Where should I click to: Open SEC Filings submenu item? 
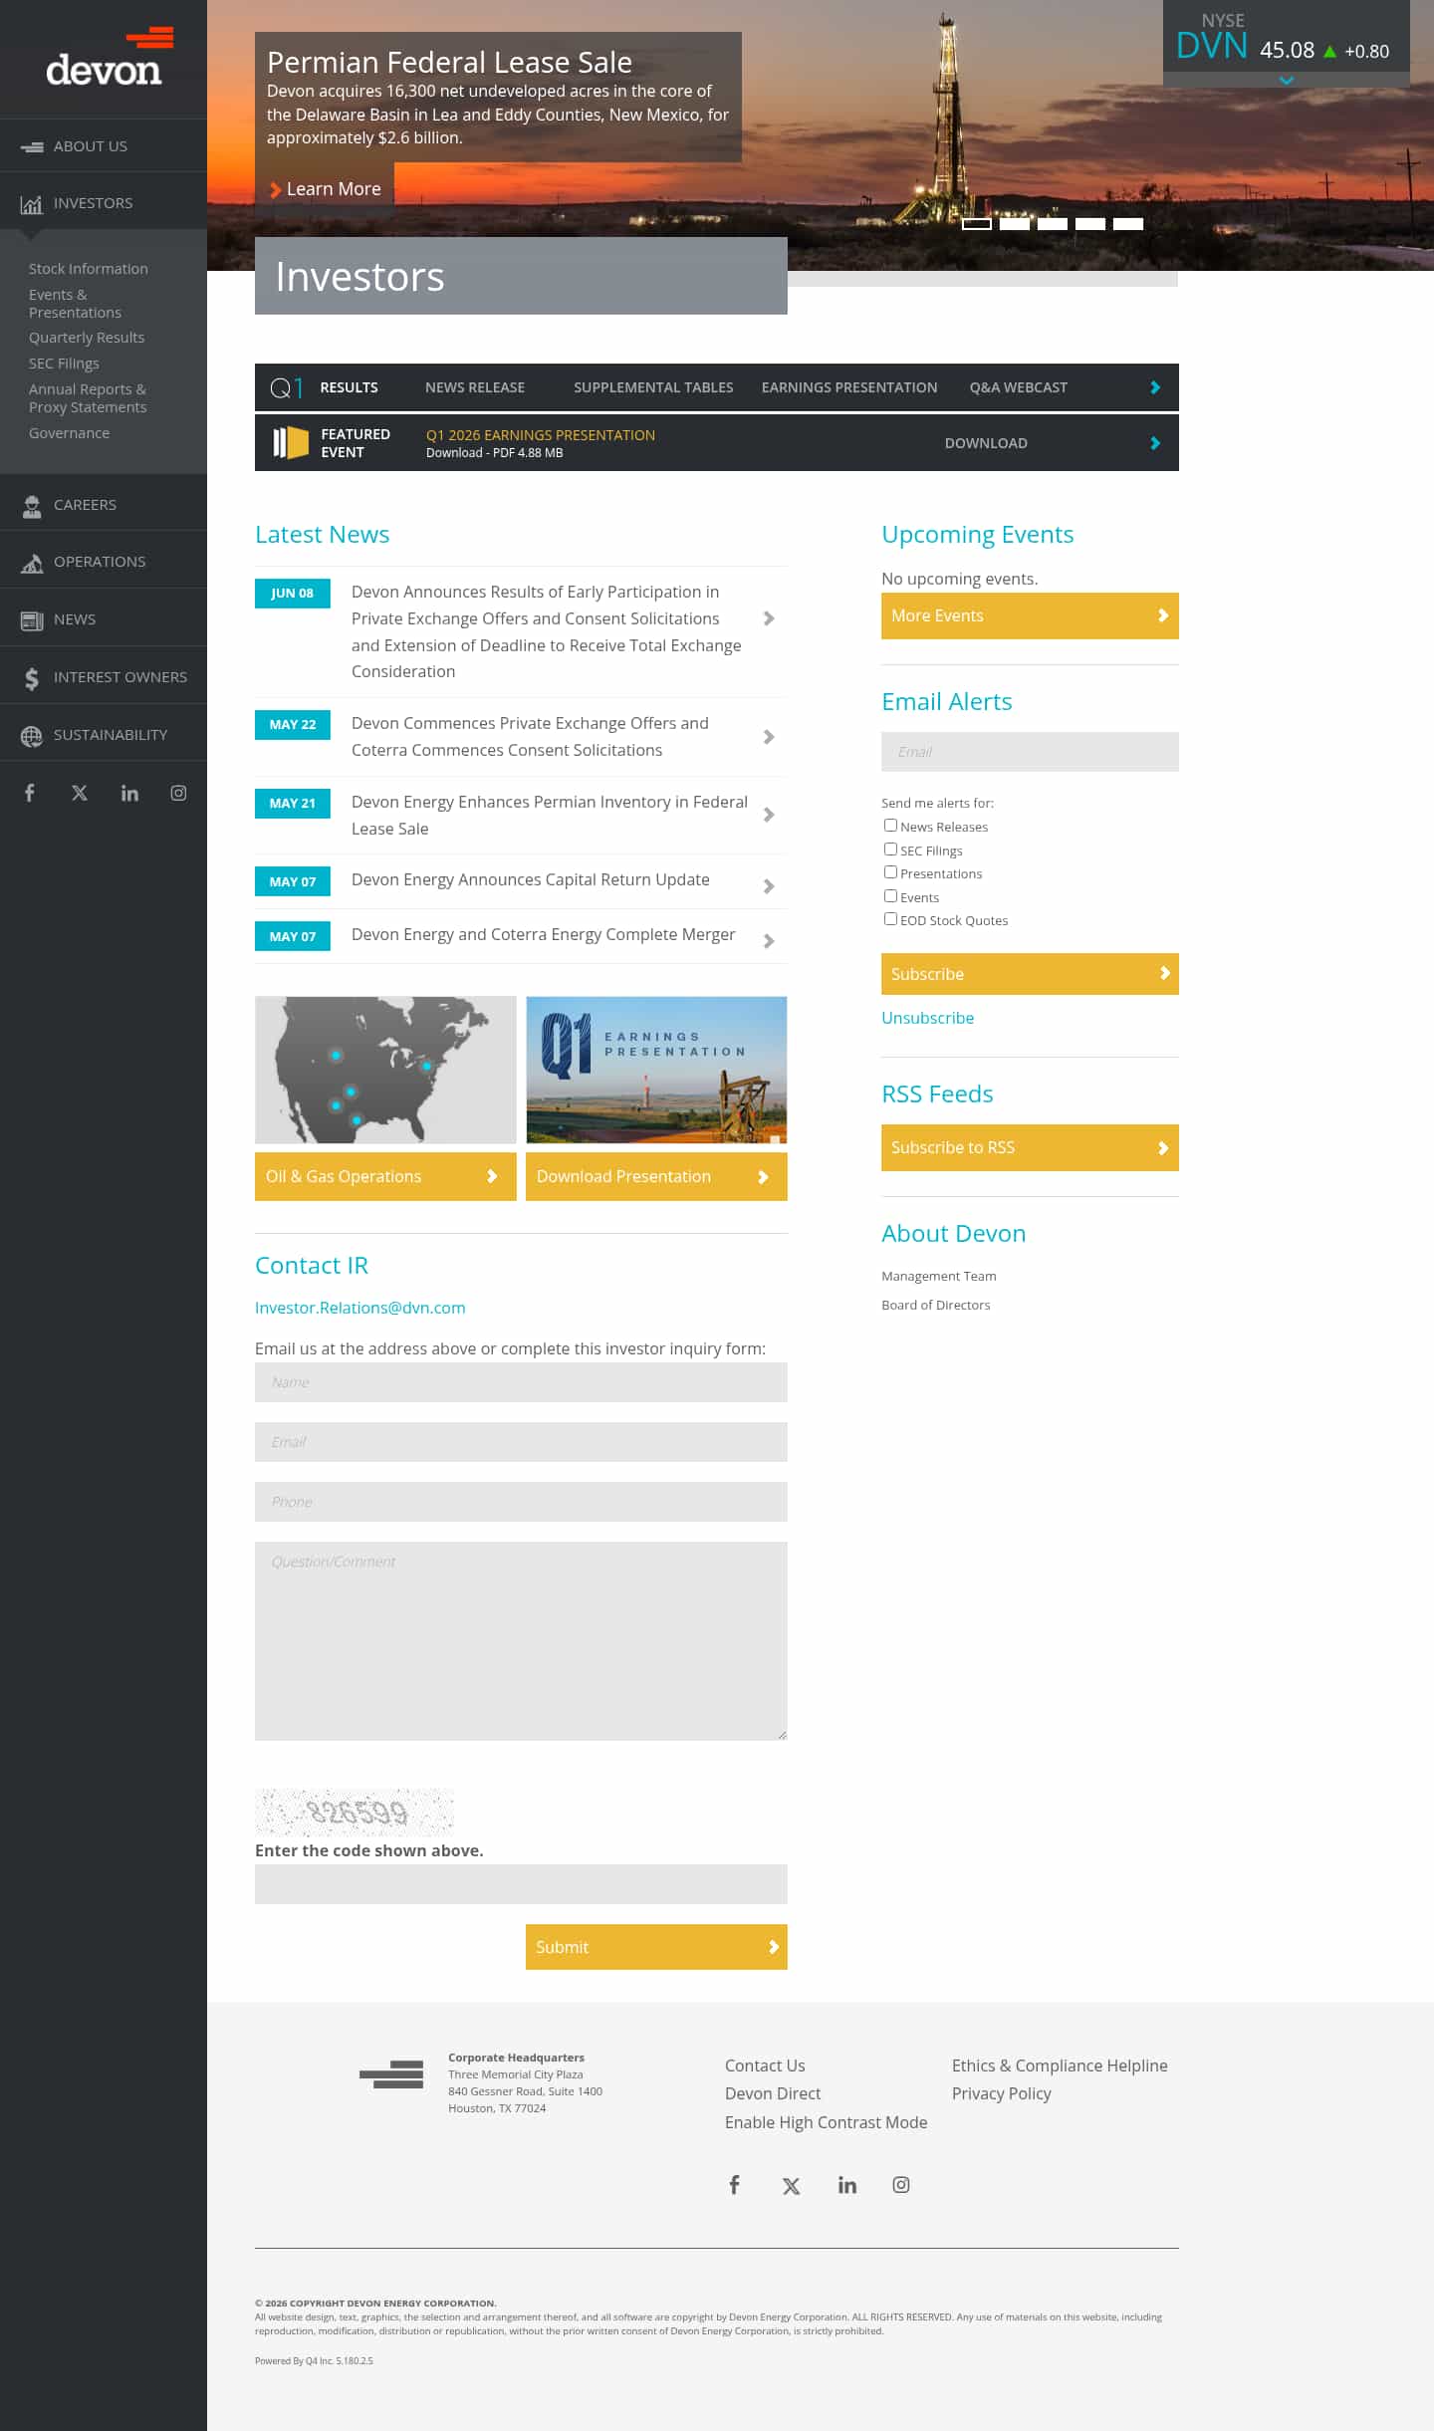tap(64, 364)
